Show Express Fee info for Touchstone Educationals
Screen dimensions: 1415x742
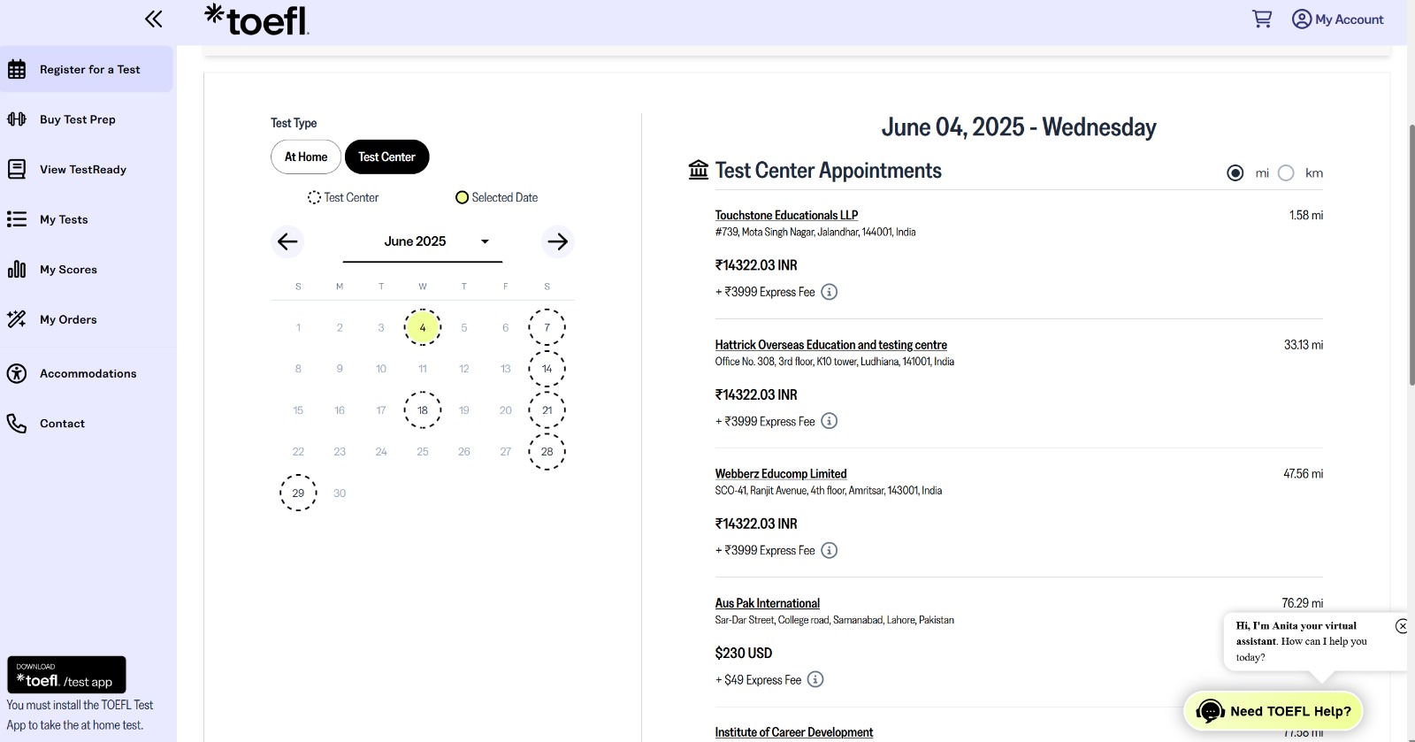pyautogui.click(x=829, y=292)
